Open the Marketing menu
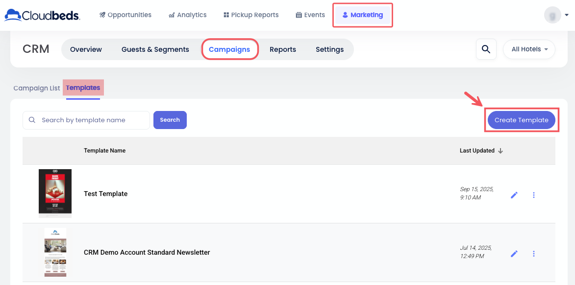The width and height of the screenshot is (575, 285). (362, 15)
